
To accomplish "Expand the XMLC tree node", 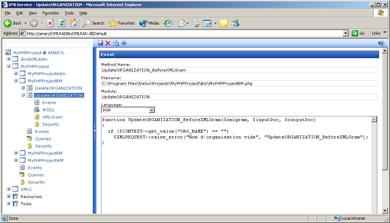I will tap(9, 189).
